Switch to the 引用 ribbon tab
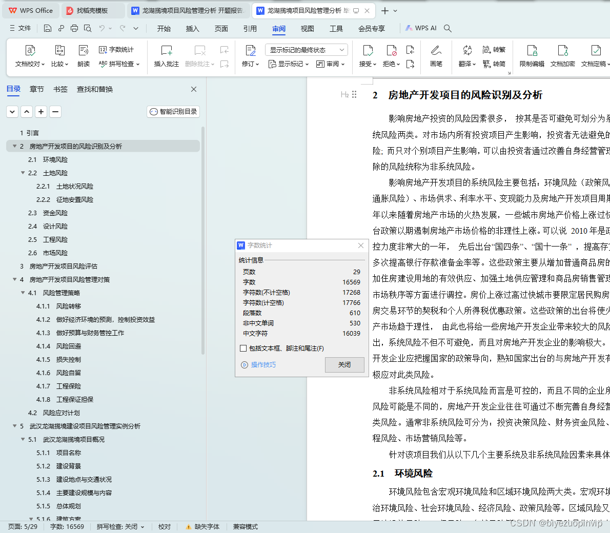Screen dimensions: 610x533 (250, 28)
